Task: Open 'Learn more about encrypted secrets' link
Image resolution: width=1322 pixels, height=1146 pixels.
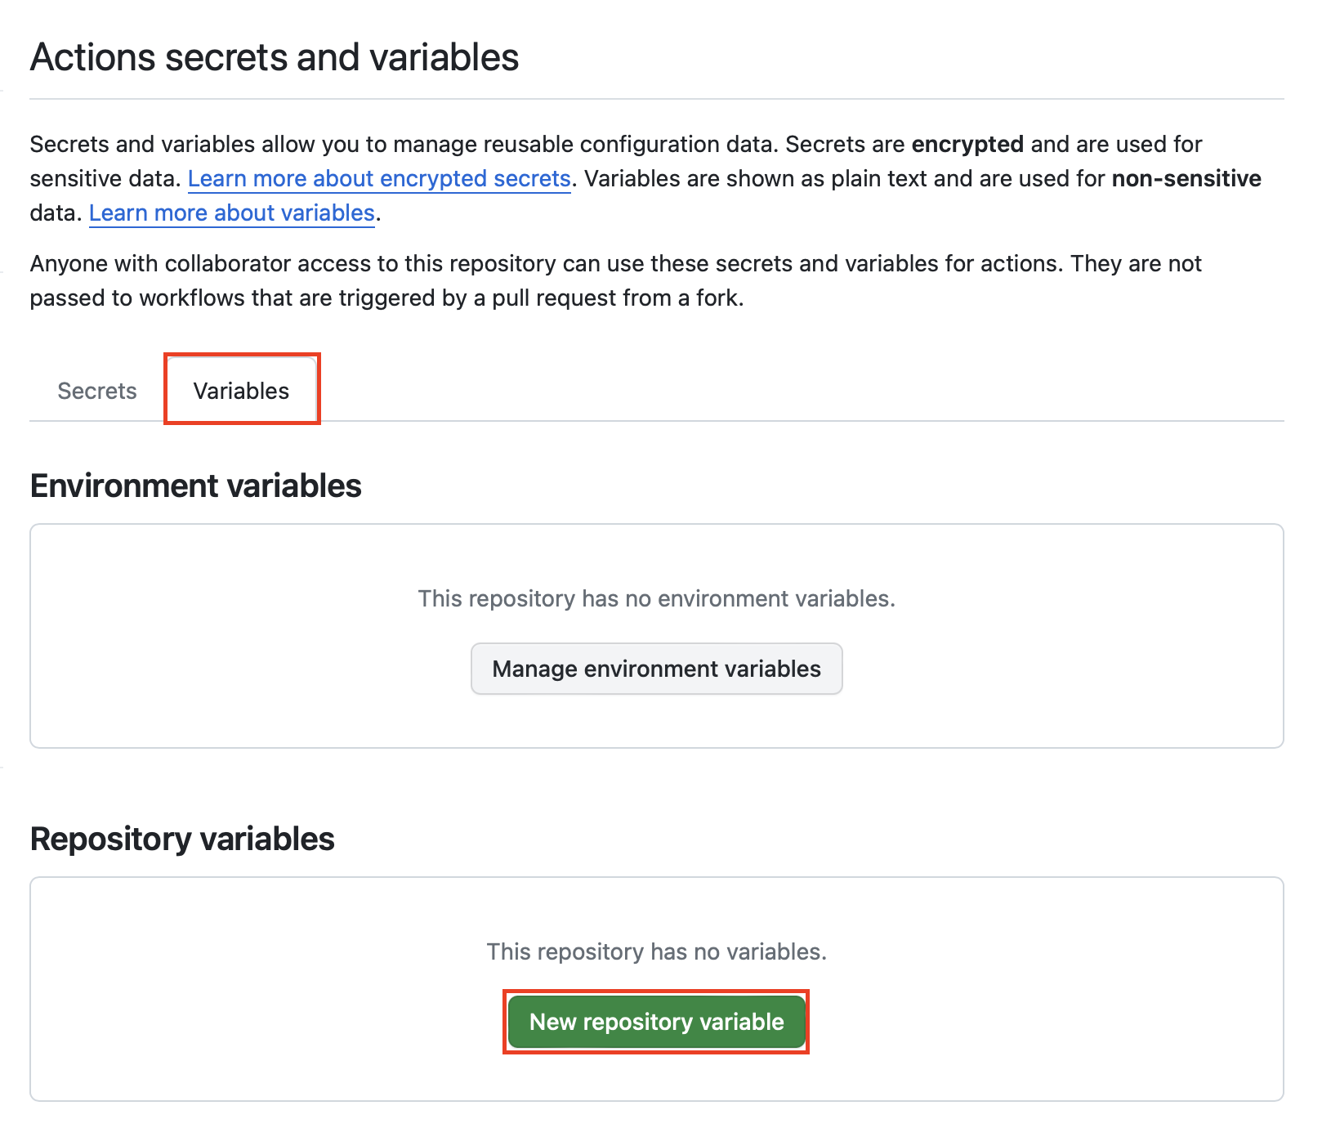Action: point(379,178)
